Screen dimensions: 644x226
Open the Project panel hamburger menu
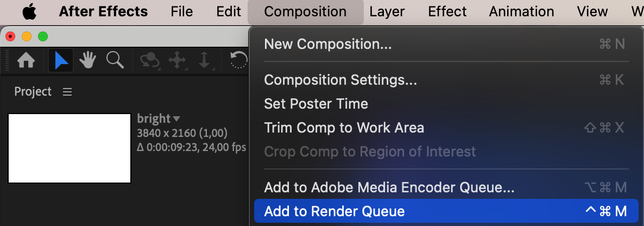point(67,92)
